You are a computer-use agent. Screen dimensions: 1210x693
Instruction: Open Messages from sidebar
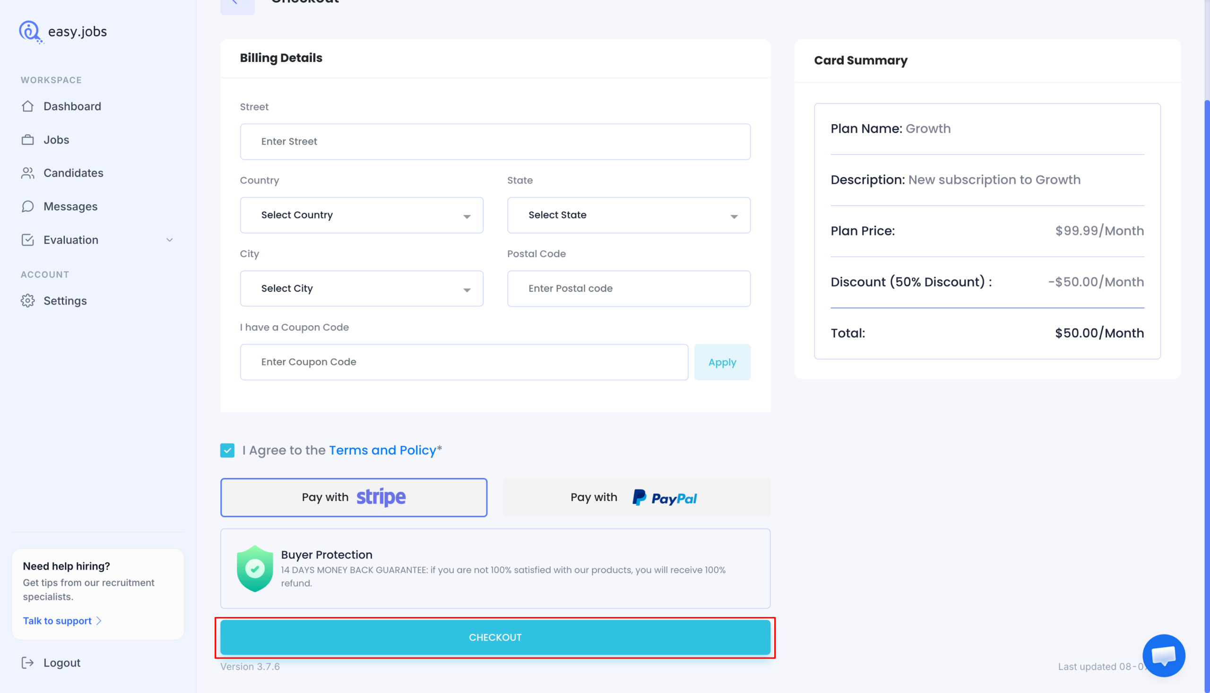pos(70,206)
